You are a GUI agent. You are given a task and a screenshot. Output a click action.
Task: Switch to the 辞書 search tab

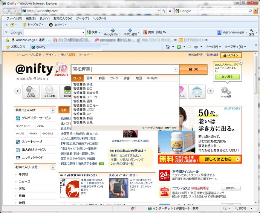coord(127,78)
